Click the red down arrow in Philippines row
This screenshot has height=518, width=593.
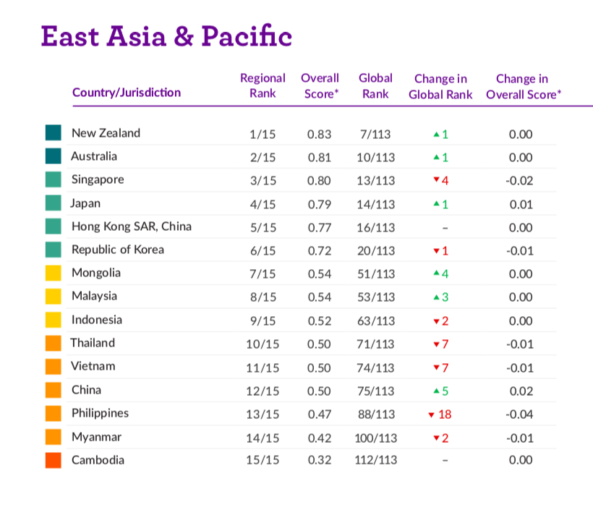[431, 415]
